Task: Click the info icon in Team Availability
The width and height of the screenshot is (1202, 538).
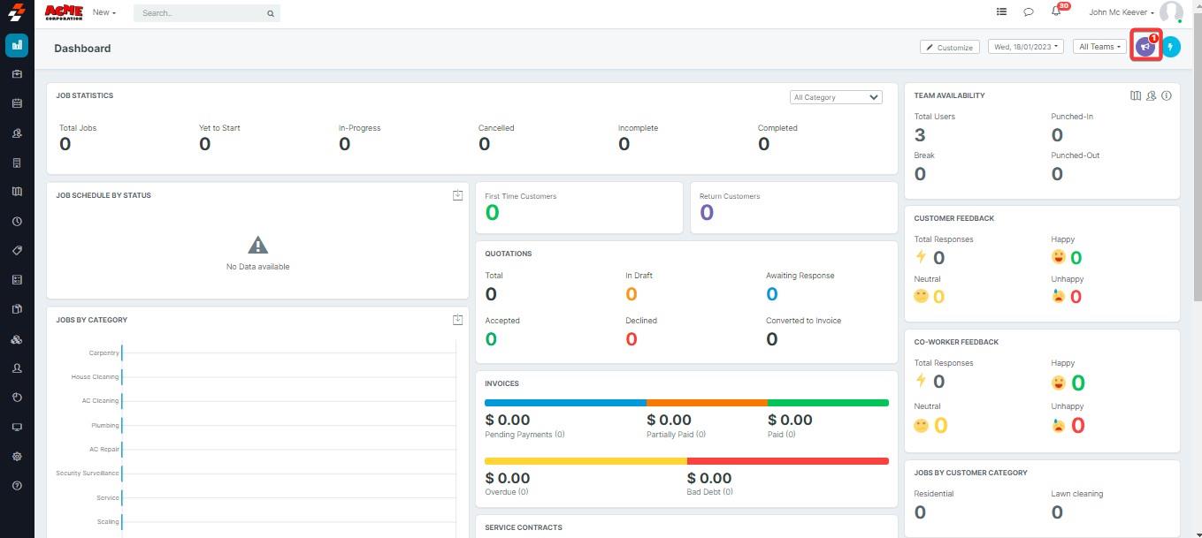Action: click(x=1167, y=95)
